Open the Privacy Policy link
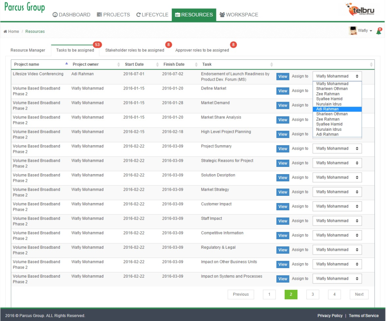Image resolution: width=386 pixels, height=321 pixels. (330, 316)
